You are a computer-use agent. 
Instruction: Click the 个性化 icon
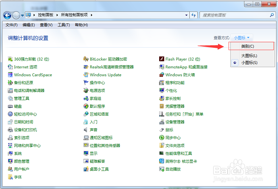(161, 90)
